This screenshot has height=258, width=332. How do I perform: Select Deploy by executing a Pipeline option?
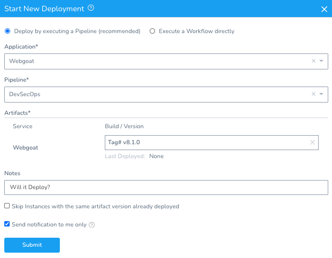click(7, 31)
